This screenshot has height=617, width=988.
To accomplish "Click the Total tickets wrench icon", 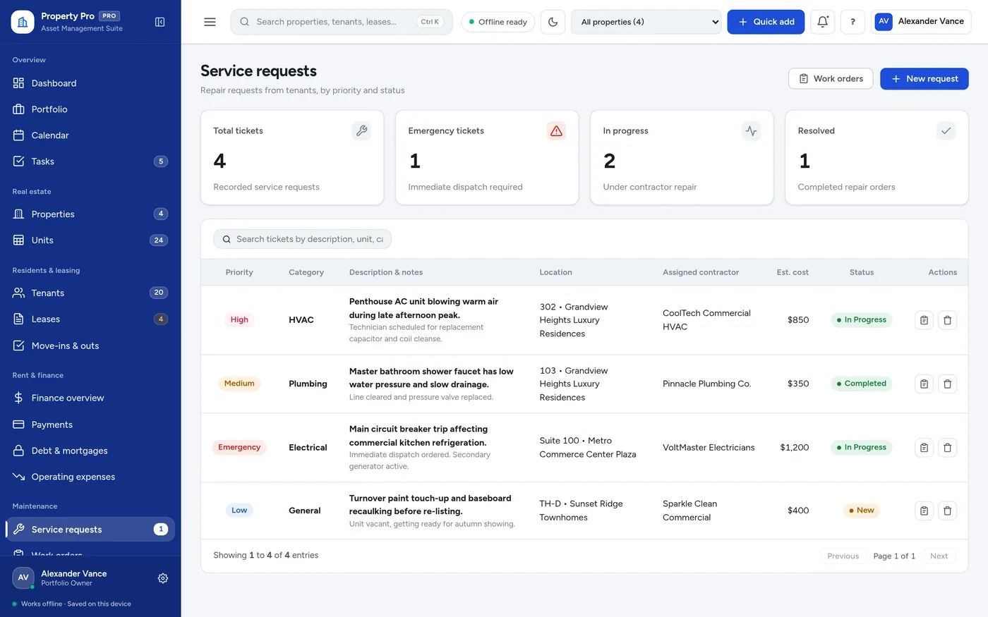I will point(361,130).
